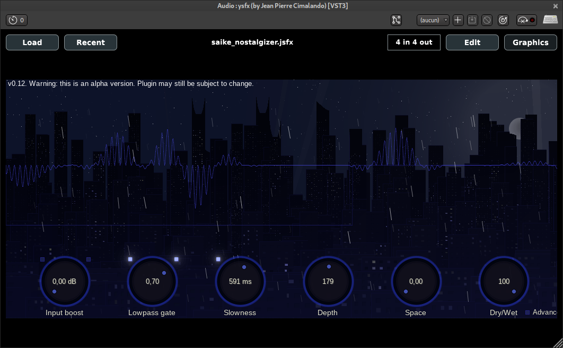The height and width of the screenshot is (348, 563).
Task: Toggle the right square above Input boost
Action: tap(89, 259)
